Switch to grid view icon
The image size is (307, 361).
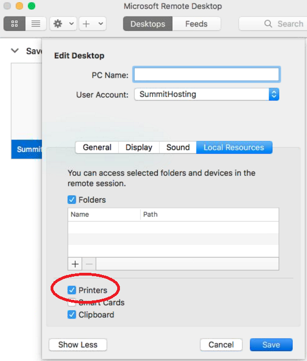[14, 24]
